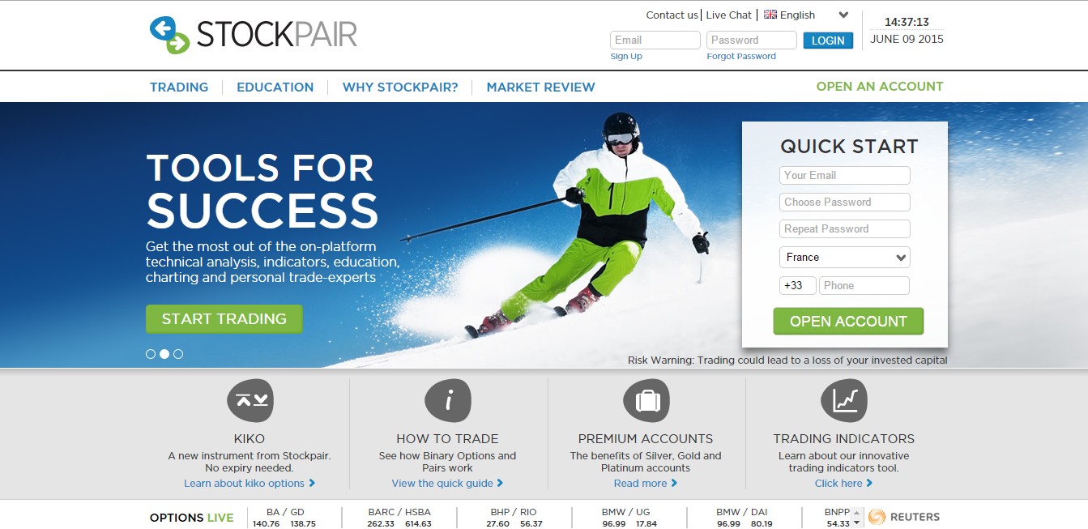Open the MARKET REVIEW menu

[540, 87]
